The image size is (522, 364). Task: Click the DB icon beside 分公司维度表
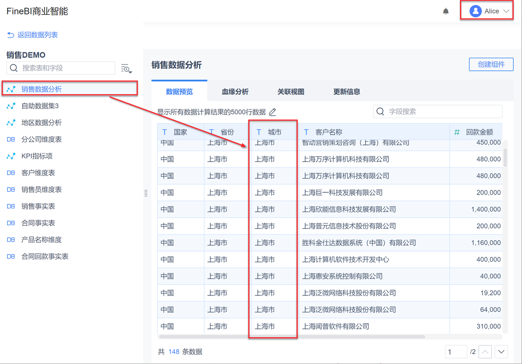[x=11, y=139]
